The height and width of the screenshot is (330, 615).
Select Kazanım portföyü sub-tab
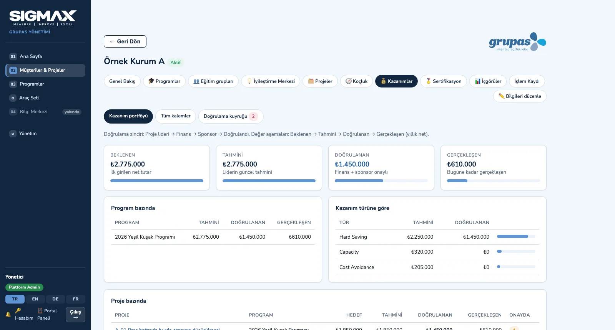coord(128,116)
